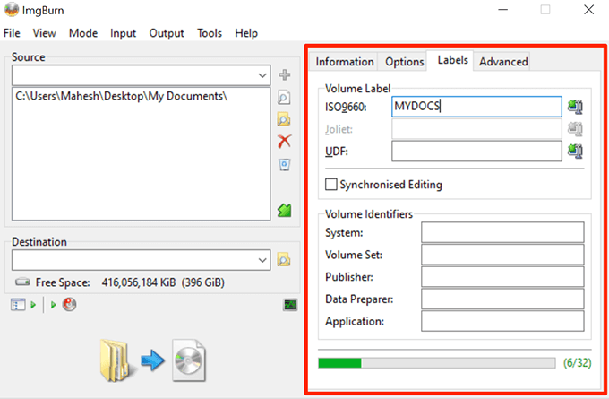
Task: Click the green label length progress bar
Action: [436, 363]
